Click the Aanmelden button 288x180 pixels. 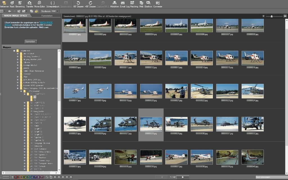tap(31, 41)
